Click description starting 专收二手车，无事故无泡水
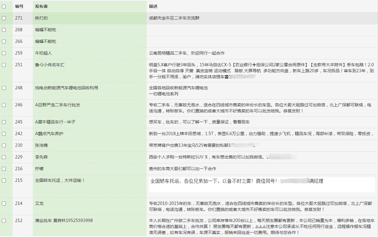Screen dimensions: 378x237 coord(260,108)
